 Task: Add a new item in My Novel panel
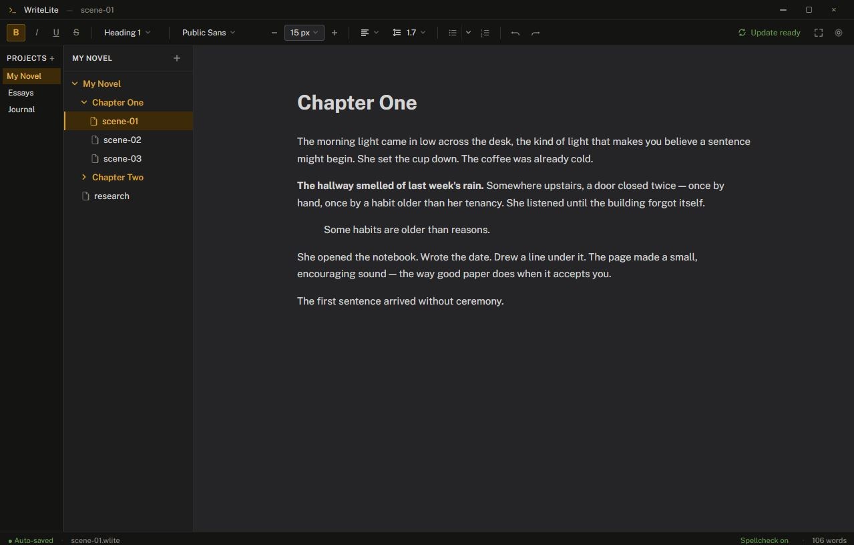[177, 58]
